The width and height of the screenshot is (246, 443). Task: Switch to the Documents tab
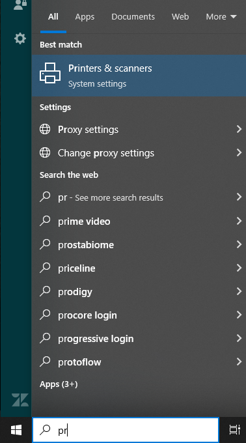133,17
